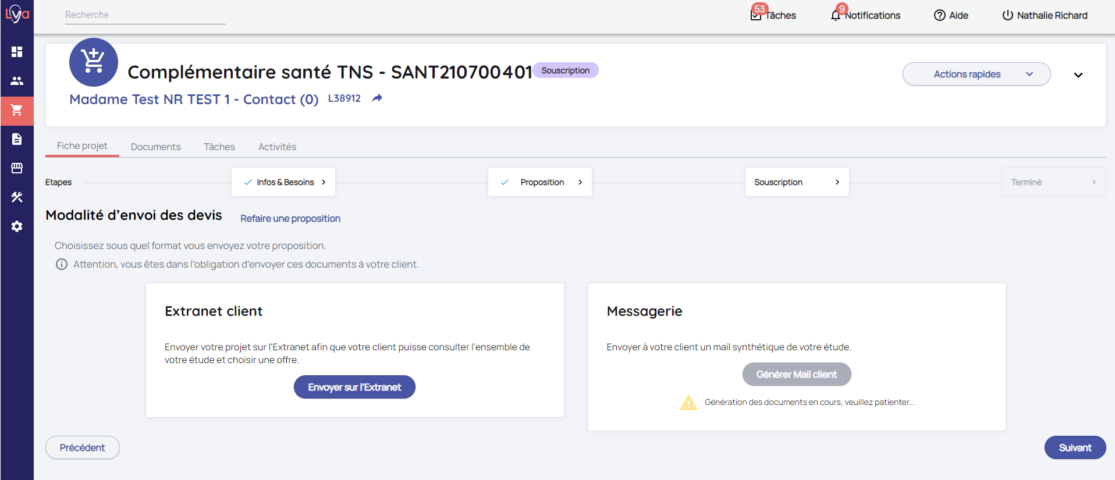Open the storefront icon in sidebar
This screenshot has height=480, width=1115.
click(17, 168)
